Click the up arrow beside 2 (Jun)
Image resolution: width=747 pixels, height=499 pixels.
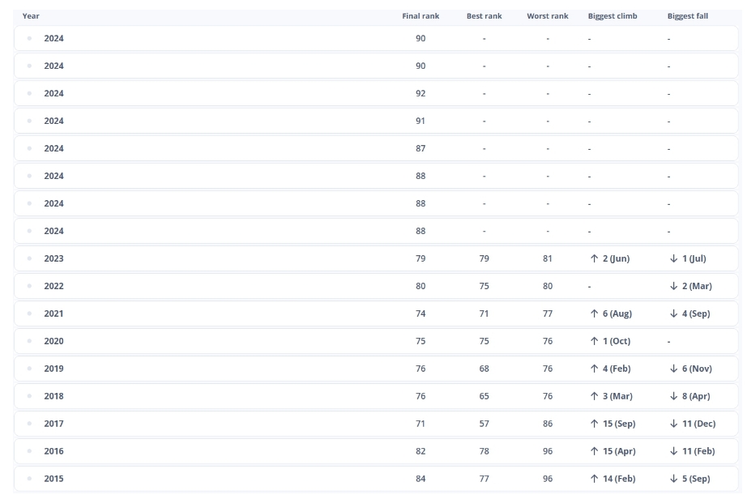coord(594,258)
